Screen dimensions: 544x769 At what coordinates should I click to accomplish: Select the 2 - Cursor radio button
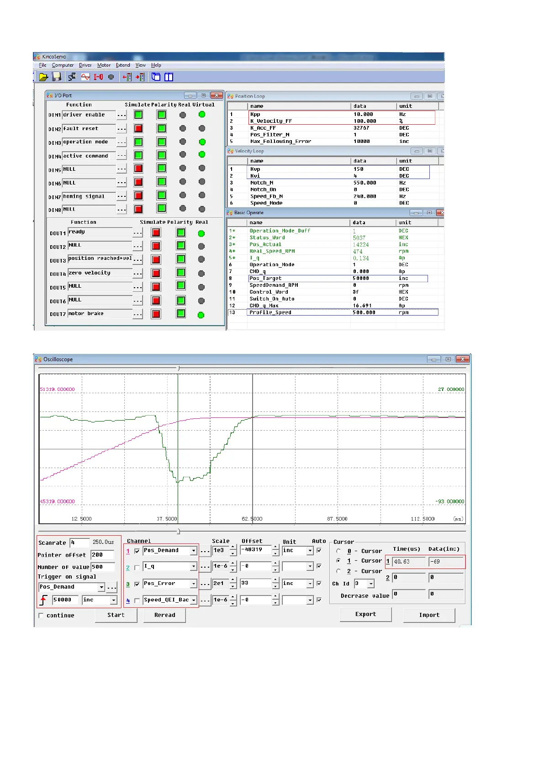click(338, 571)
